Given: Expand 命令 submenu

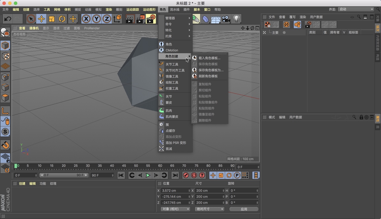Looking at the screenshot, I should [175, 24].
